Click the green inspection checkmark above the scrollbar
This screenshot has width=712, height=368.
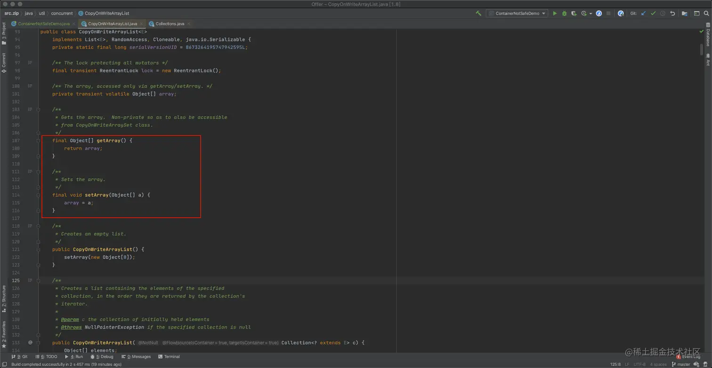[x=701, y=31]
